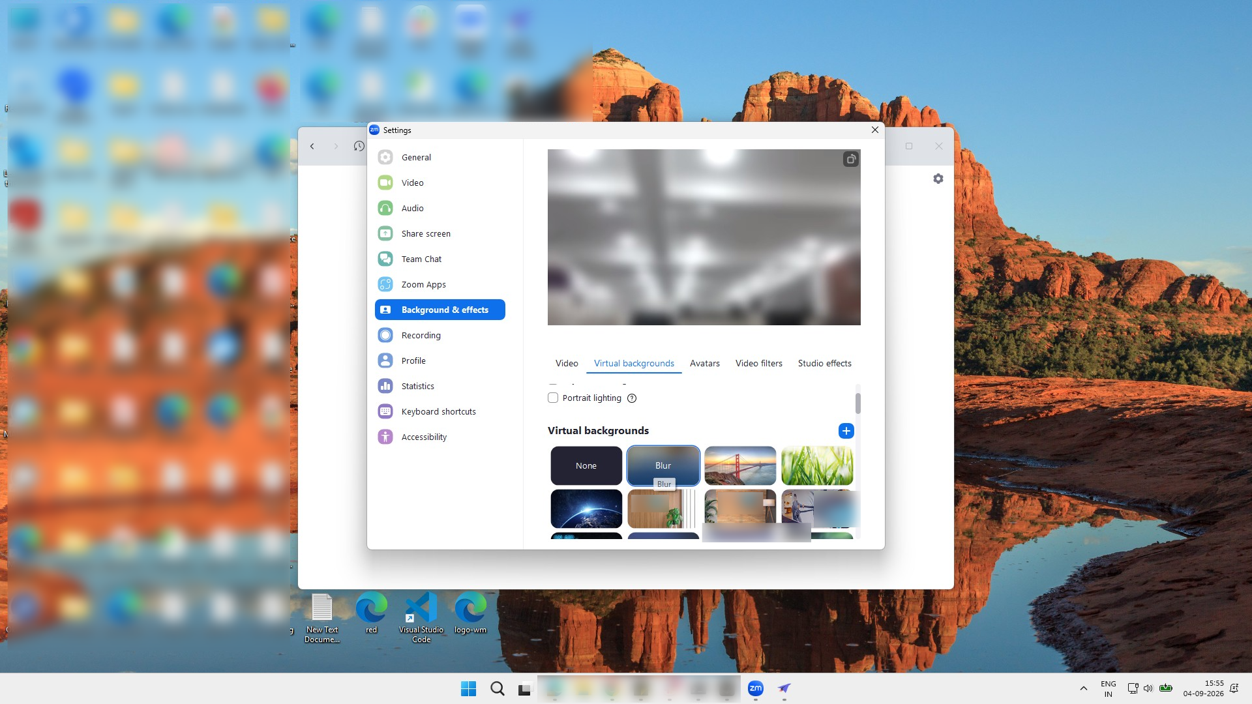The width and height of the screenshot is (1252, 704).
Task: Go to Profile settings
Action: [x=440, y=360]
